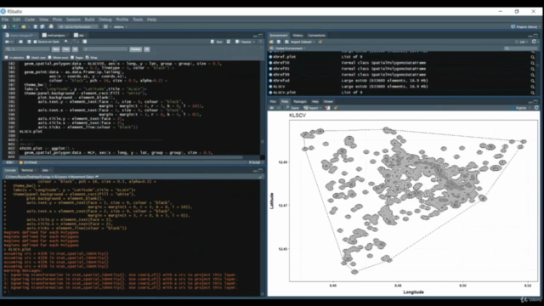
Task: Open the Session menu
Action: [73, 20]
